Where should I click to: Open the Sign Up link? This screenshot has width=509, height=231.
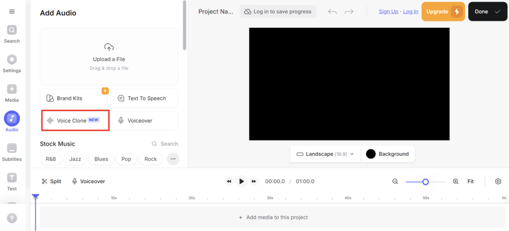(x=389, y=12)
